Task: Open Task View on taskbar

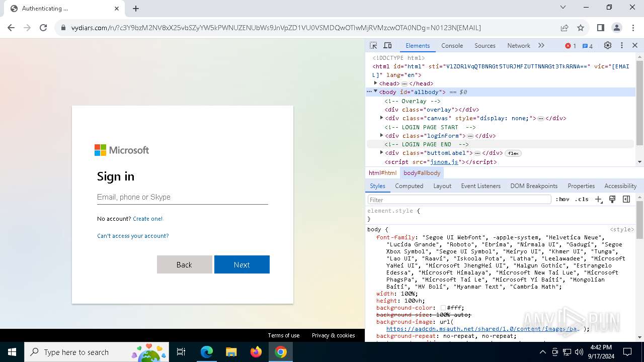Action: [x=181, y=352]
